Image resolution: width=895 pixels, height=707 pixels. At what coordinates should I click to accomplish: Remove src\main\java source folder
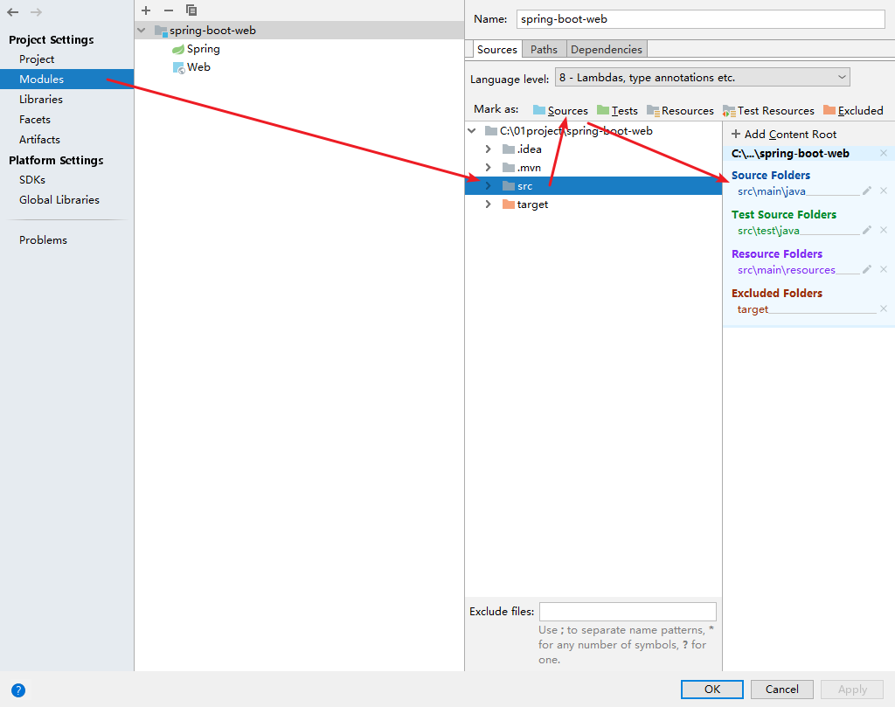[x=884, y=191]
